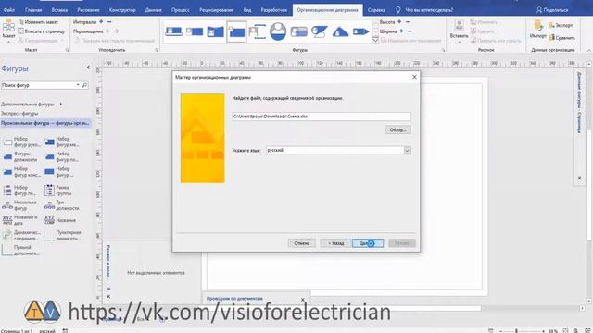Open the language dropdown in wizard

tap(408, 150)
